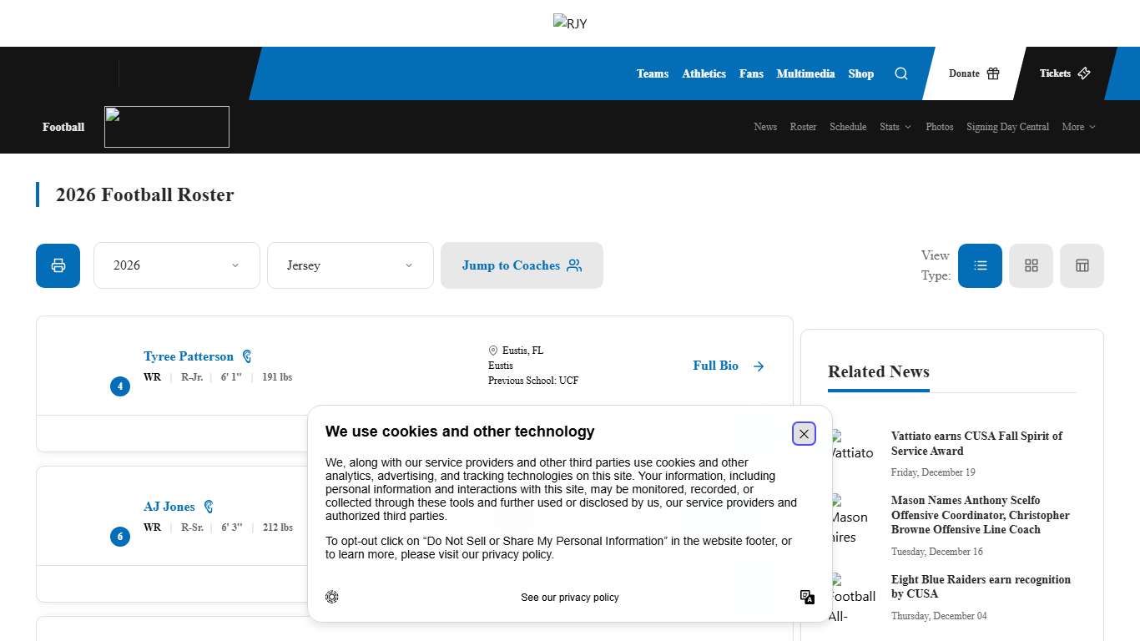Go to the Schedule page
The width and height of the screenshot is (1140, 641).
[848, 127]
